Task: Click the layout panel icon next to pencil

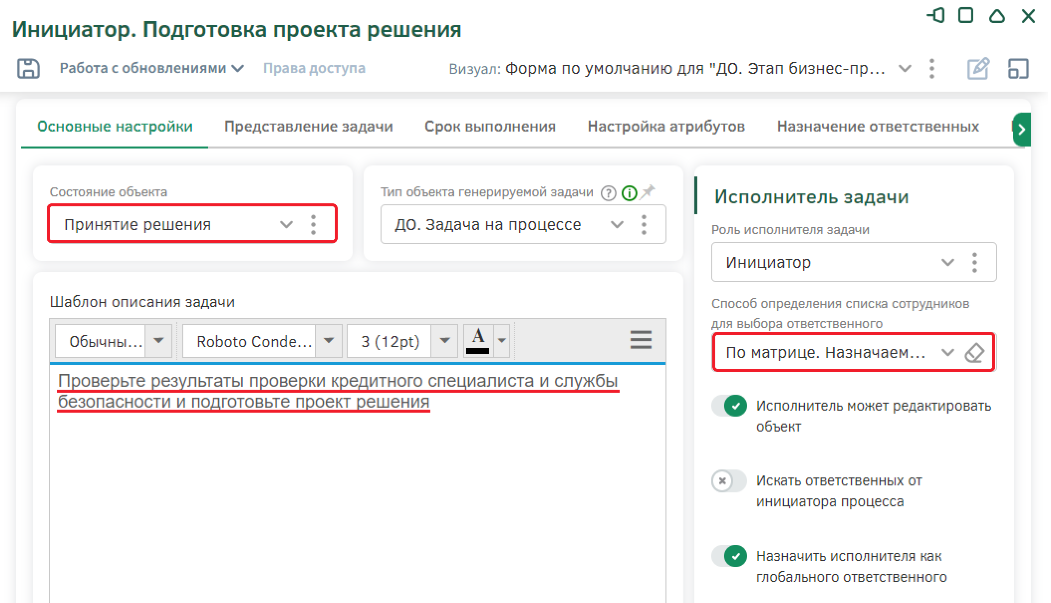Action: pyautogui.click(x=1018, y=68)
